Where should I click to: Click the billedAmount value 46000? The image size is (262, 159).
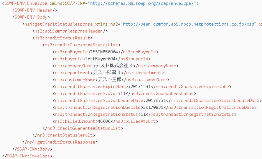(x=104, y=121)
